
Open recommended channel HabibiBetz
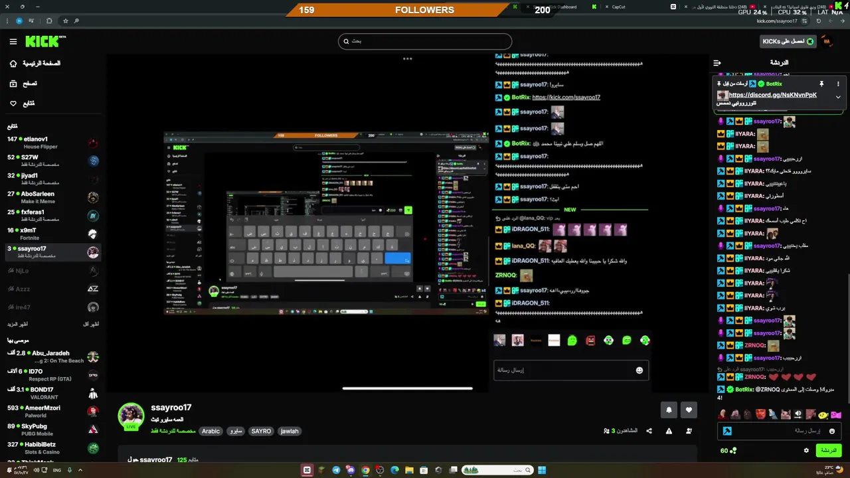pyautogui.click(x=53, y=448)
